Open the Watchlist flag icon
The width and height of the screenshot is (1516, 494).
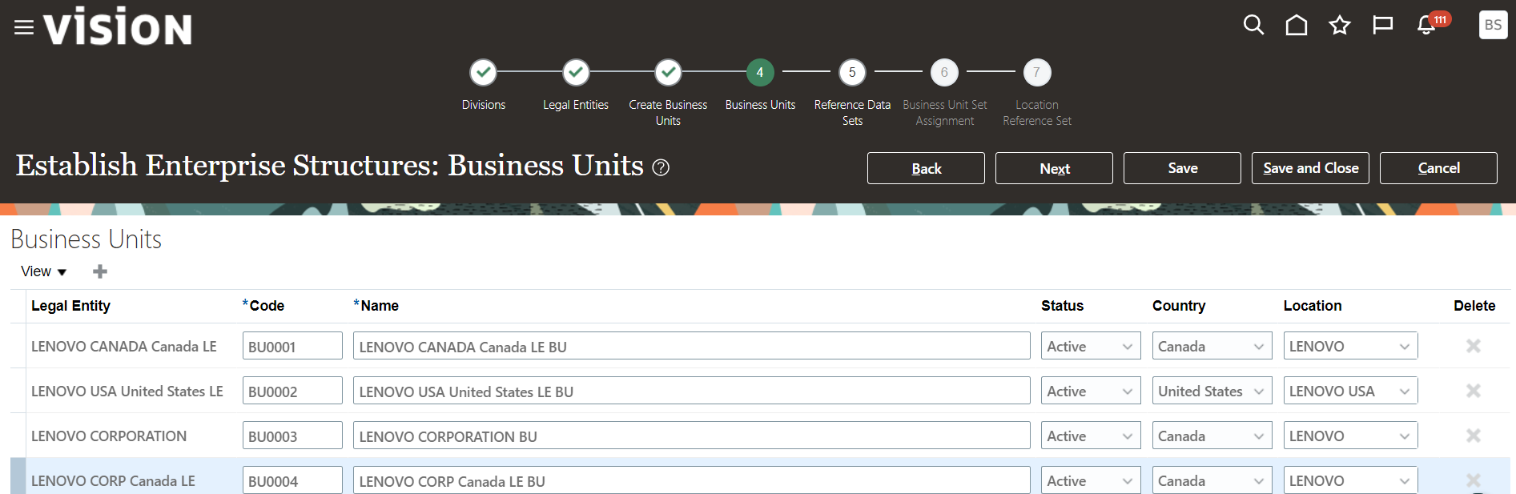coord(1382,26)
